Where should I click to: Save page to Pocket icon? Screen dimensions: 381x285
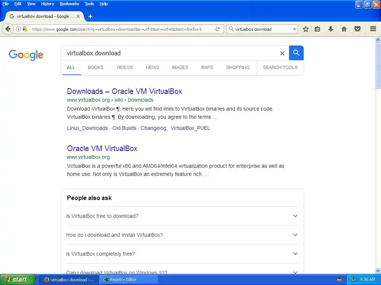pyautogui.click(x=357, y=29)
